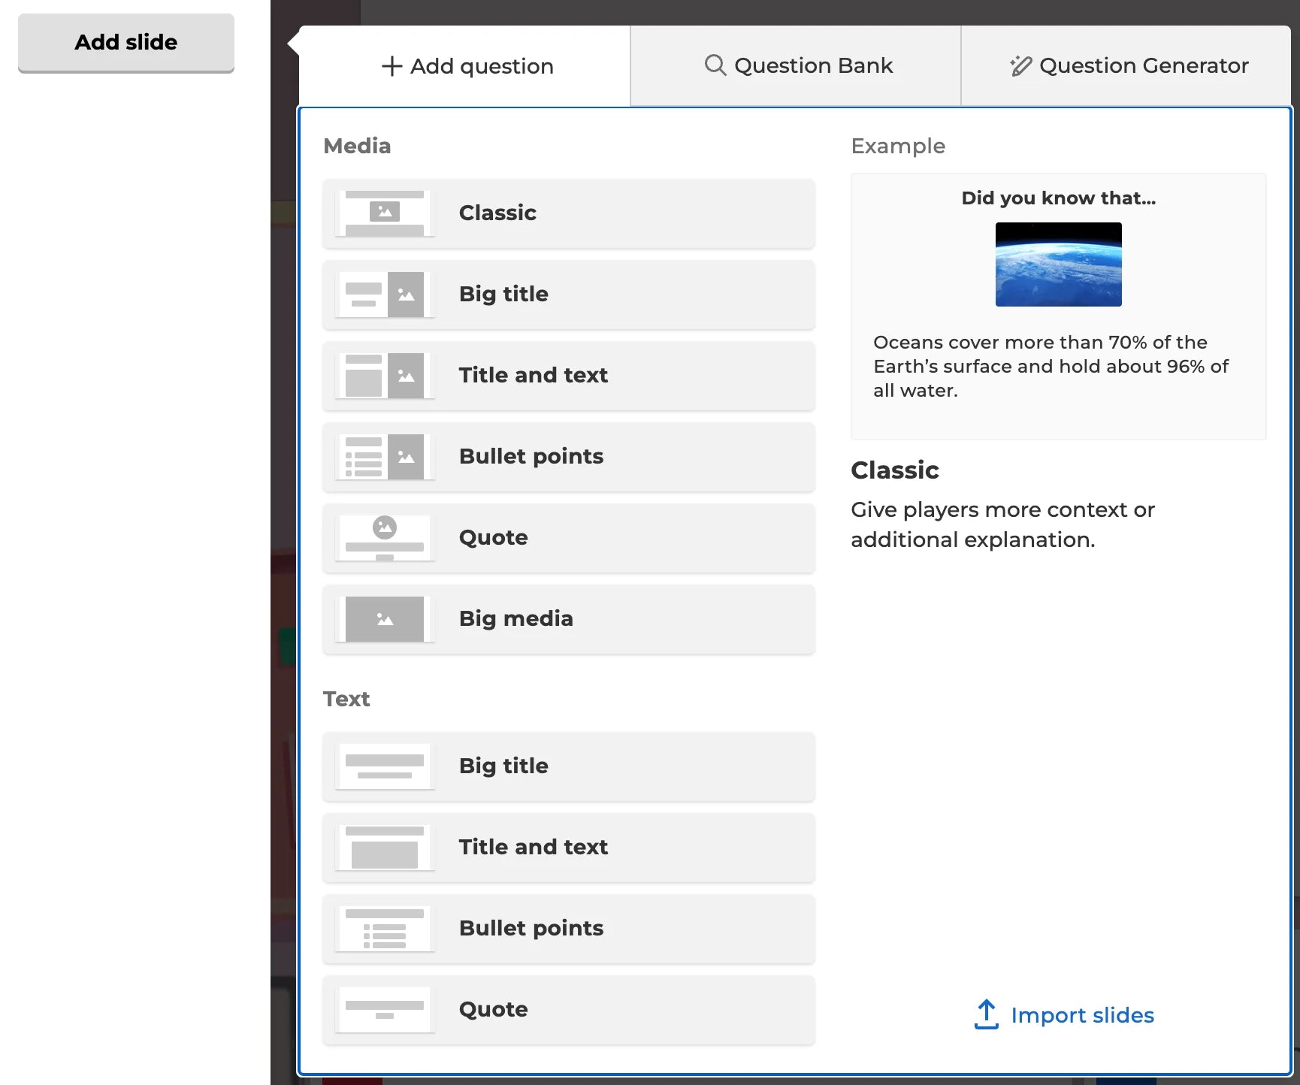Click the Text Big title layout icon
The width and height of the screenshot is (1300, 1085).
pyautogui.click(x=385, y=766)
